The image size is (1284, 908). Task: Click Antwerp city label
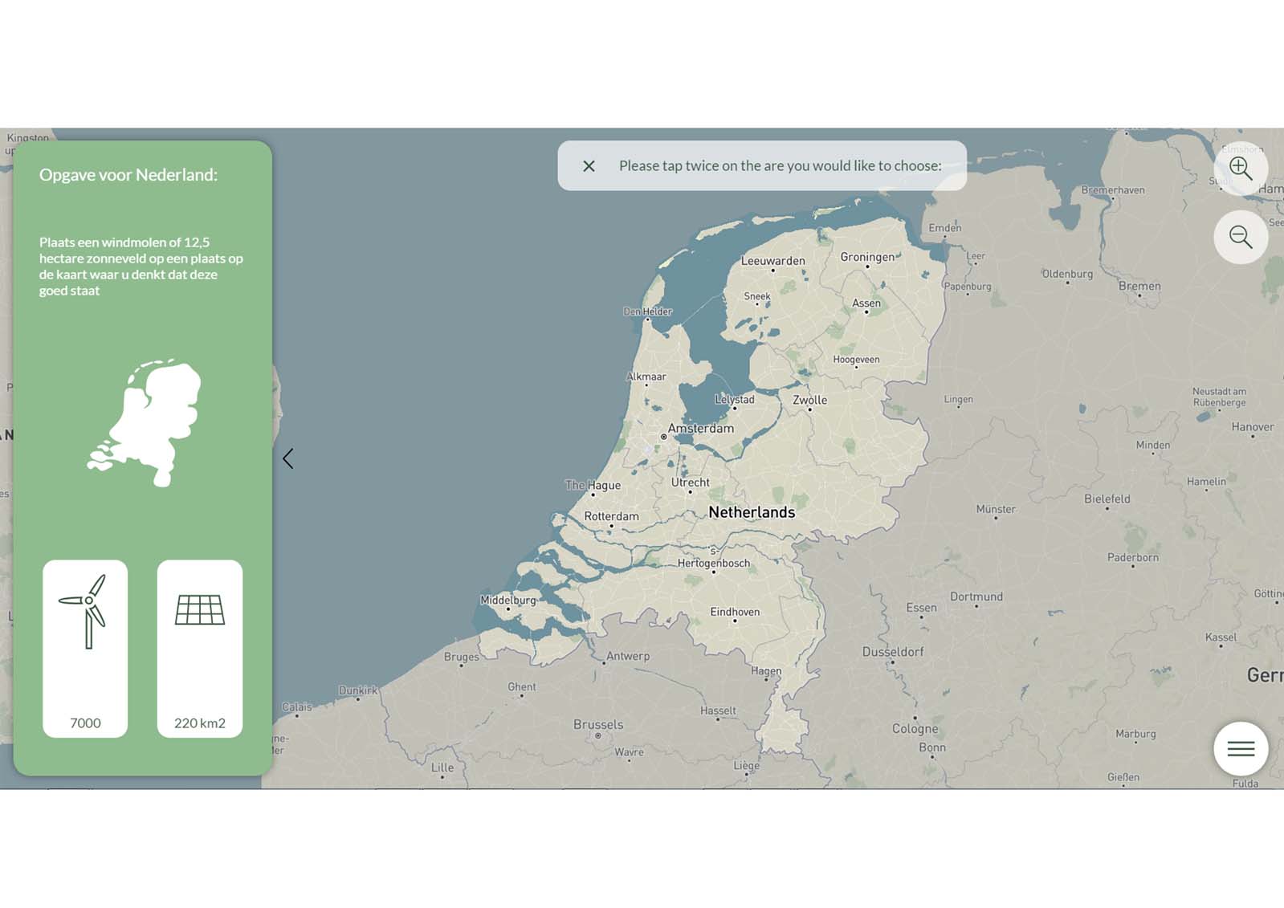(x=628, y=656)
